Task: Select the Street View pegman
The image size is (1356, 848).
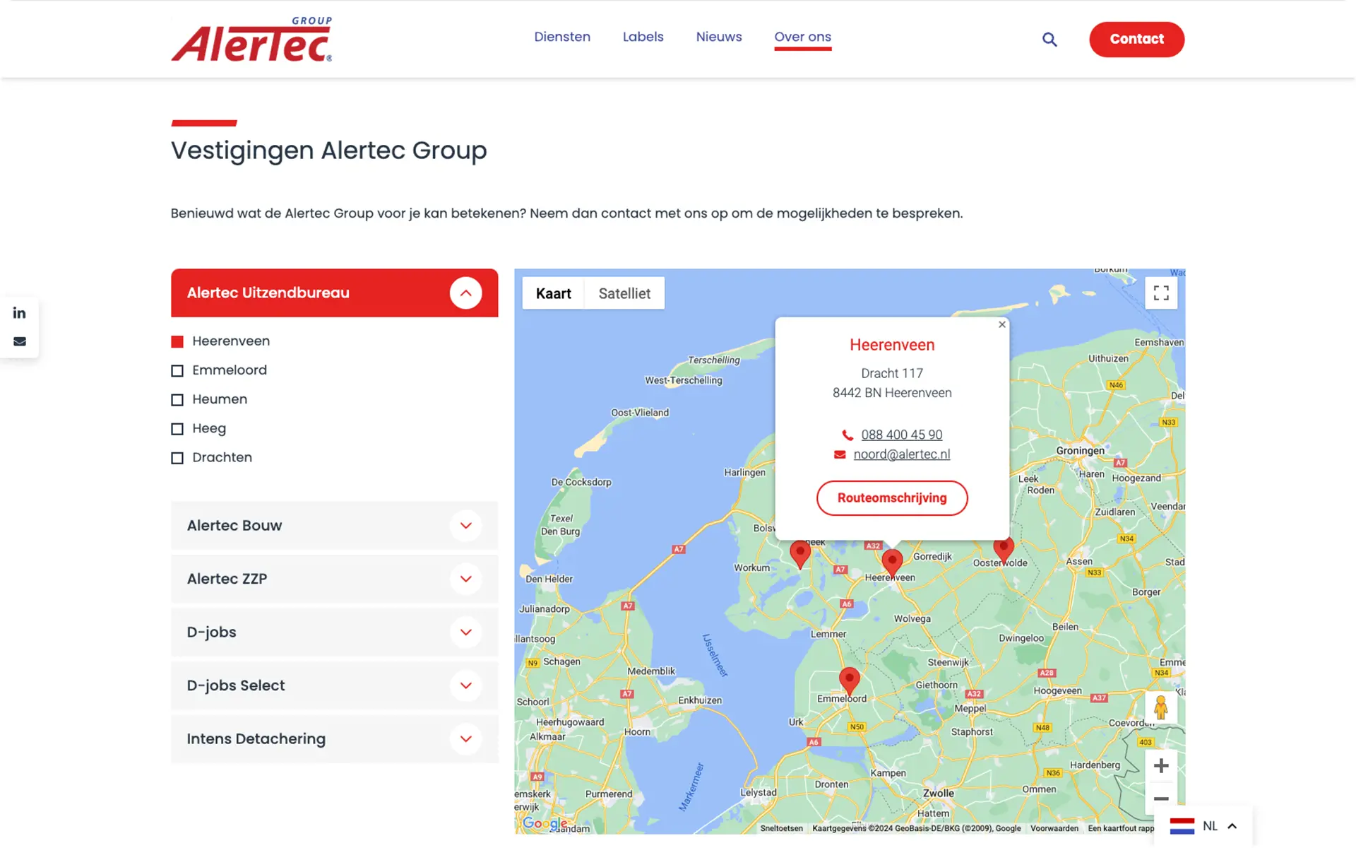Action: [x=1160, y=707]
